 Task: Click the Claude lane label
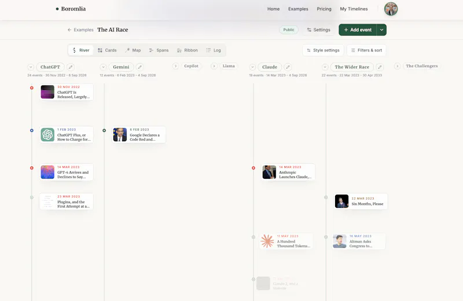coord(270,67)
